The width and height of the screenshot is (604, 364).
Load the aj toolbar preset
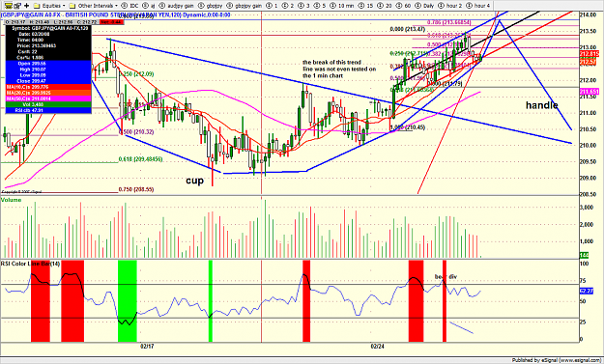[149, 6]
